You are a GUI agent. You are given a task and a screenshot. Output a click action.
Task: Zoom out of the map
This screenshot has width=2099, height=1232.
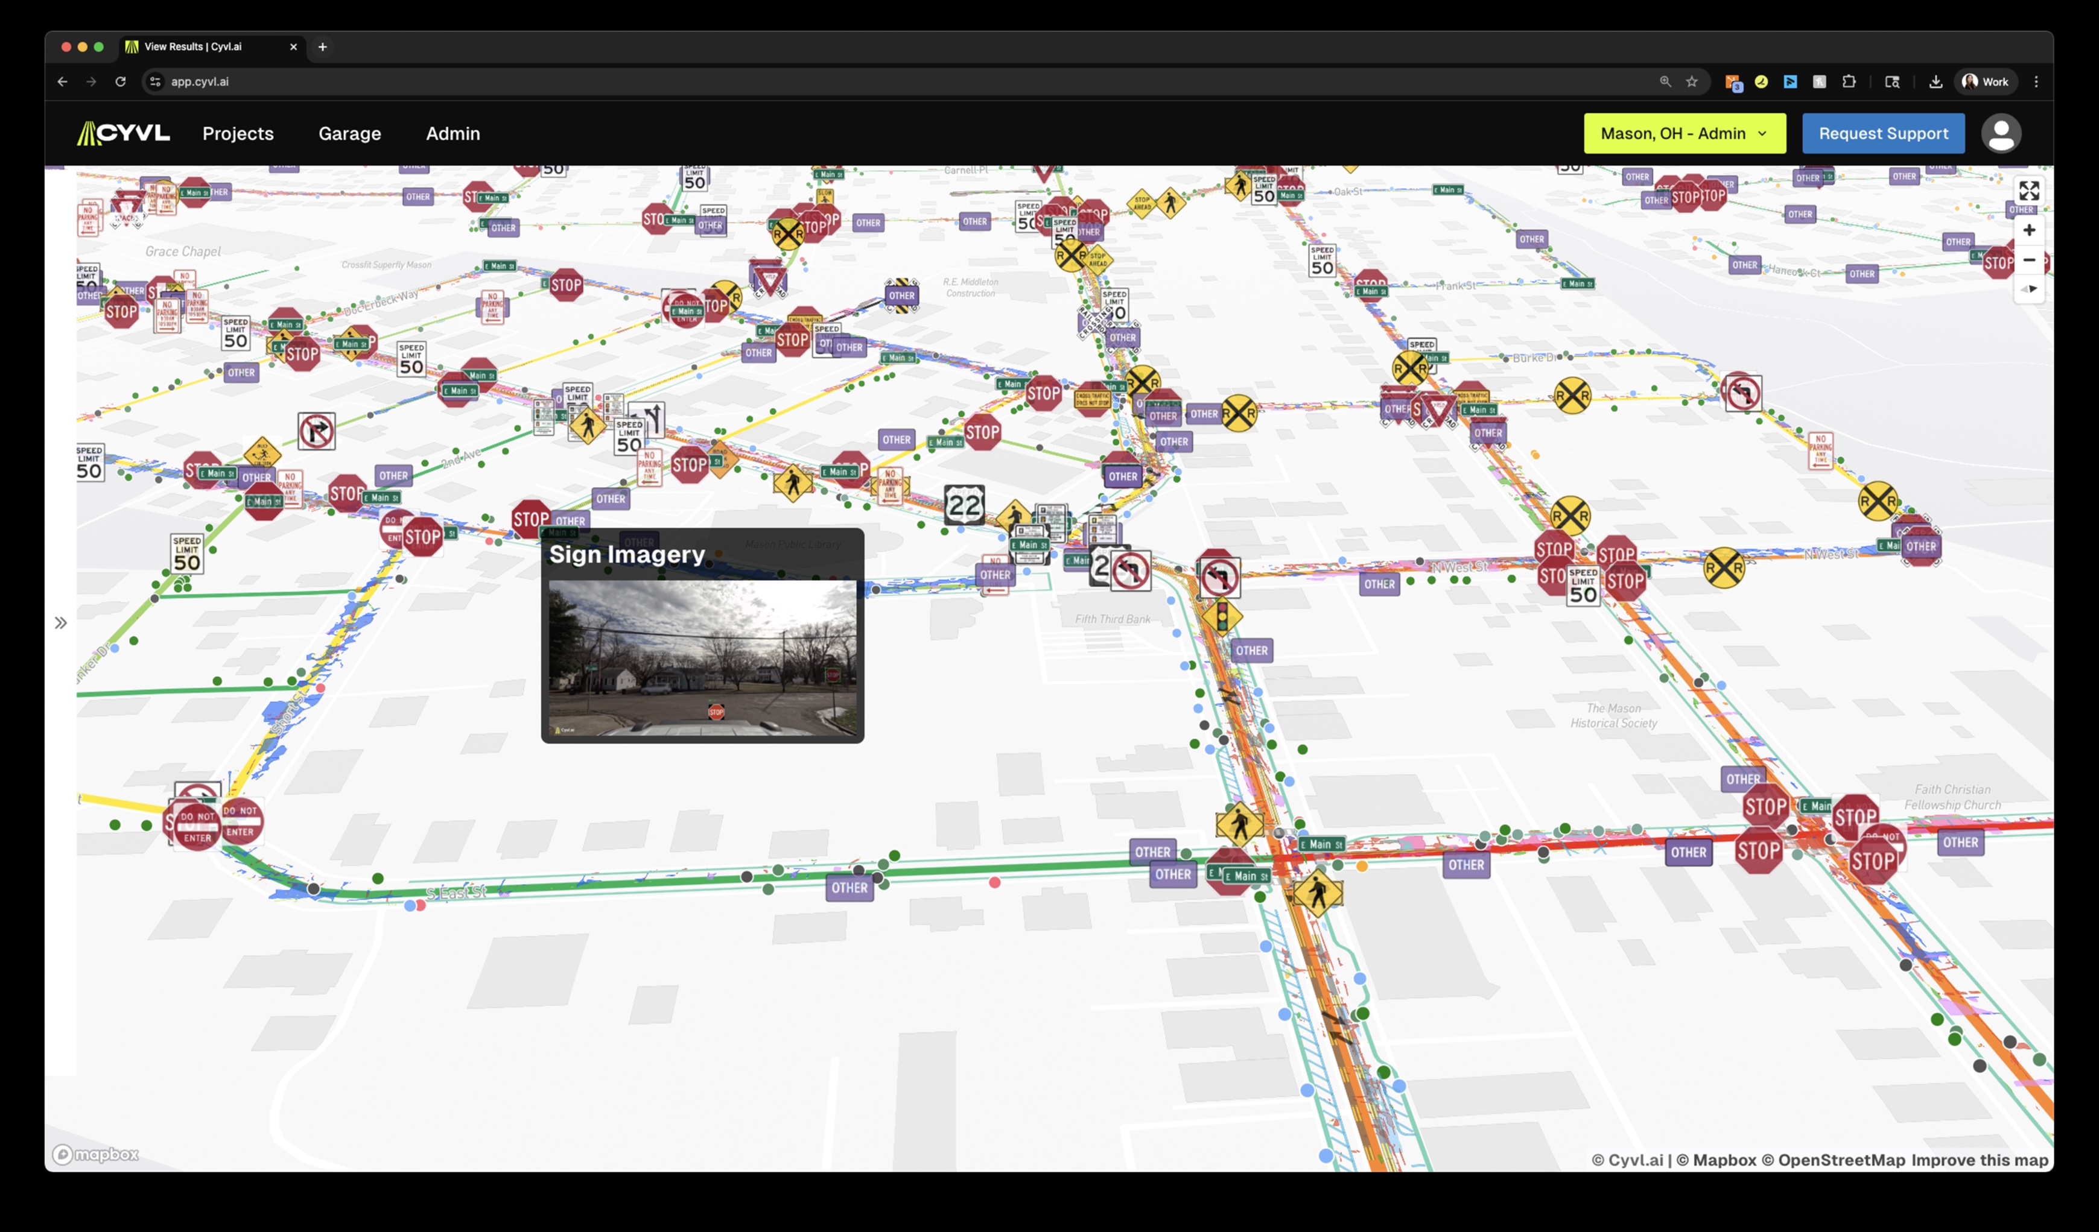pos(2028,260)
